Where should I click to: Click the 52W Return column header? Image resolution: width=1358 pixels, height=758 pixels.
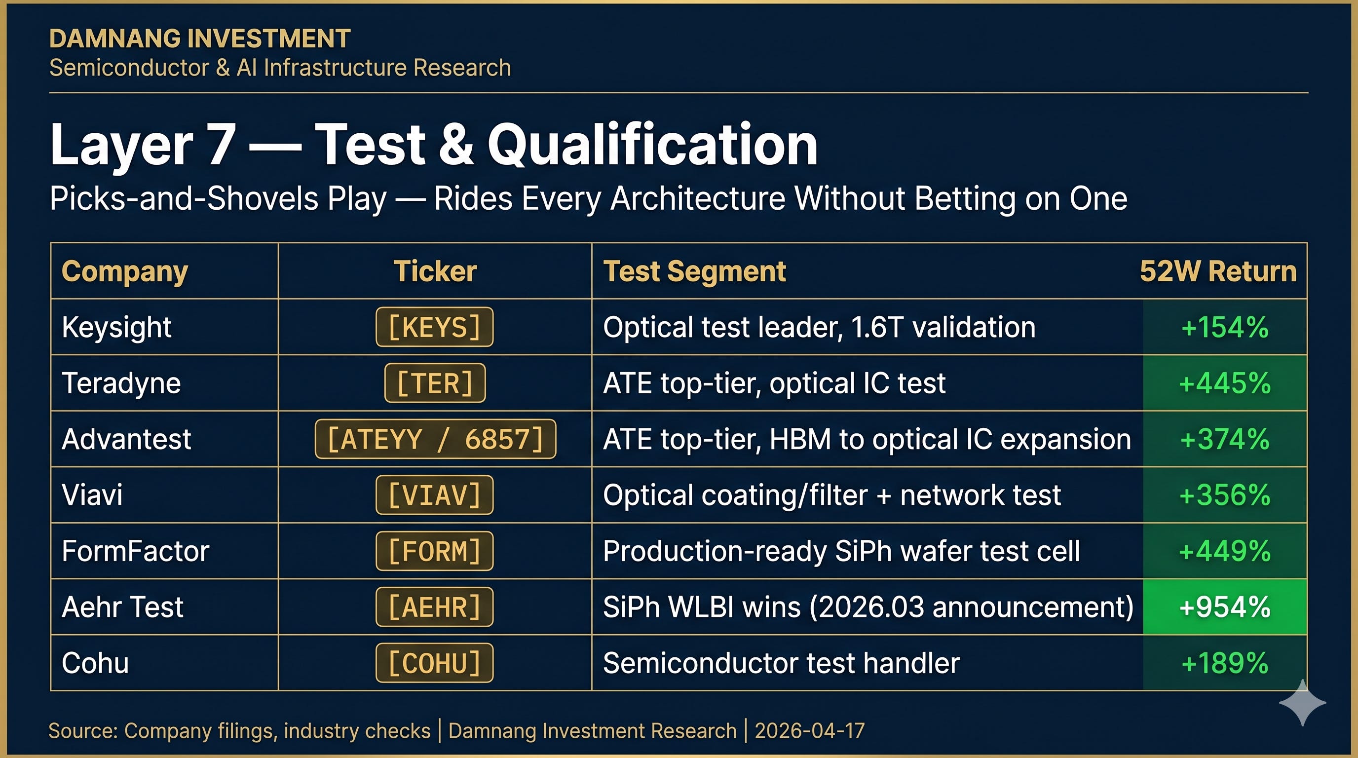click(1218, 271)
